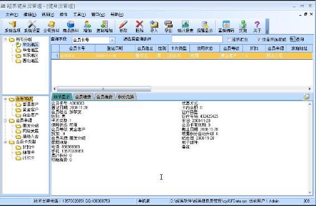Screen dimensions: 316x206
Task: Click the 关于 question mark icon
Action: click(x=257, y=27)
